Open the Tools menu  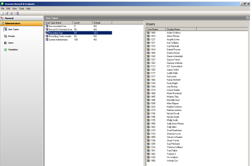pyautogui.click(x=21, y=8)
